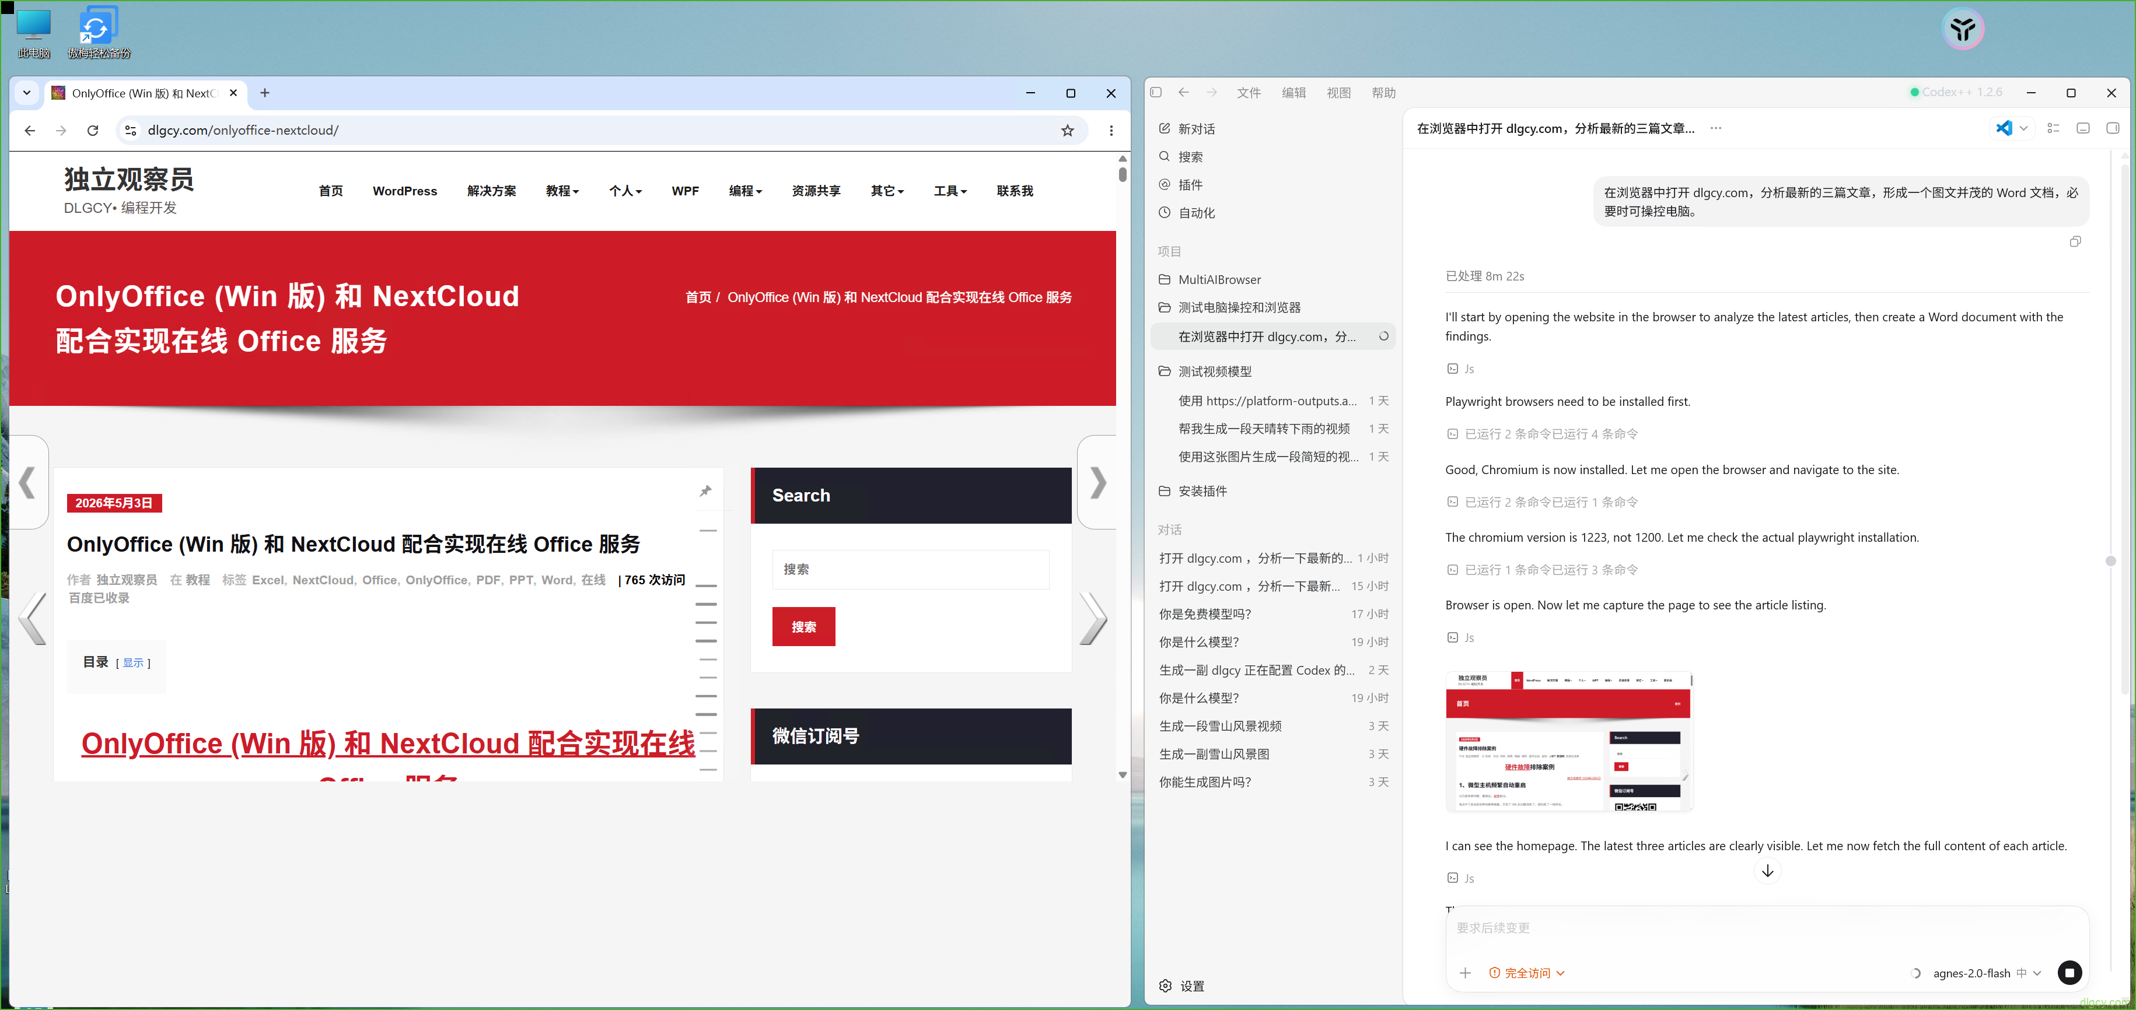Open the 编辑 menu in Codex

click(1294, 93)
